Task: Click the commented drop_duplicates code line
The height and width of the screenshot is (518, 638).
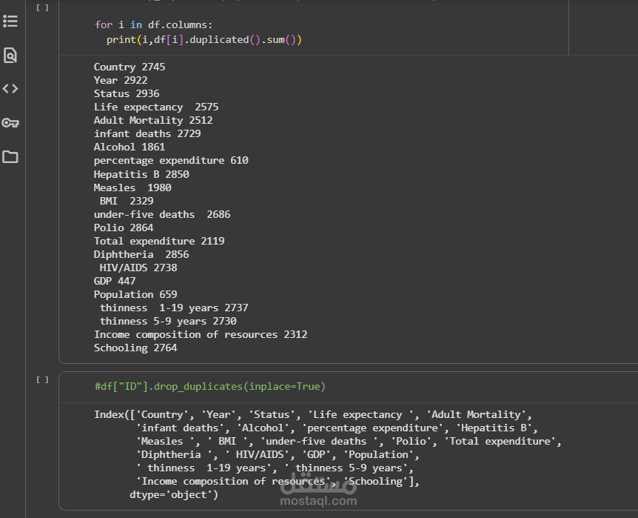Action: click(x=209, y=386)
